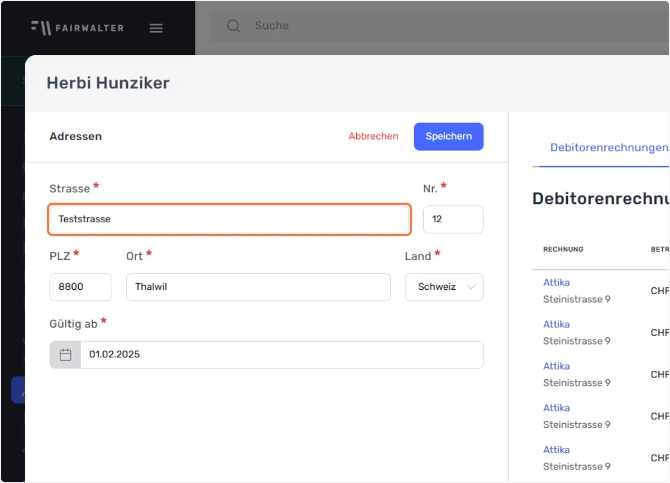
Task: Cancel editing with Abbrechen
Action: [x=374, y=136]
